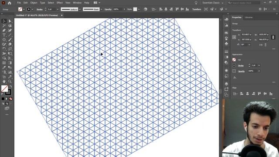Select the Direct Selection tool
Image resolution: width=279 pixels, height=157 pixels.
[10, 21]
